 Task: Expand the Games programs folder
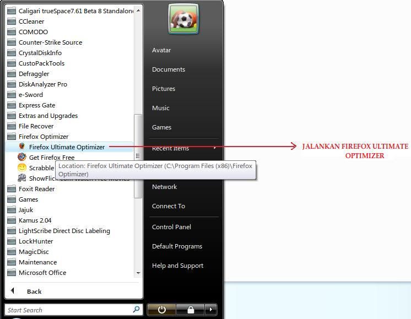23,199
